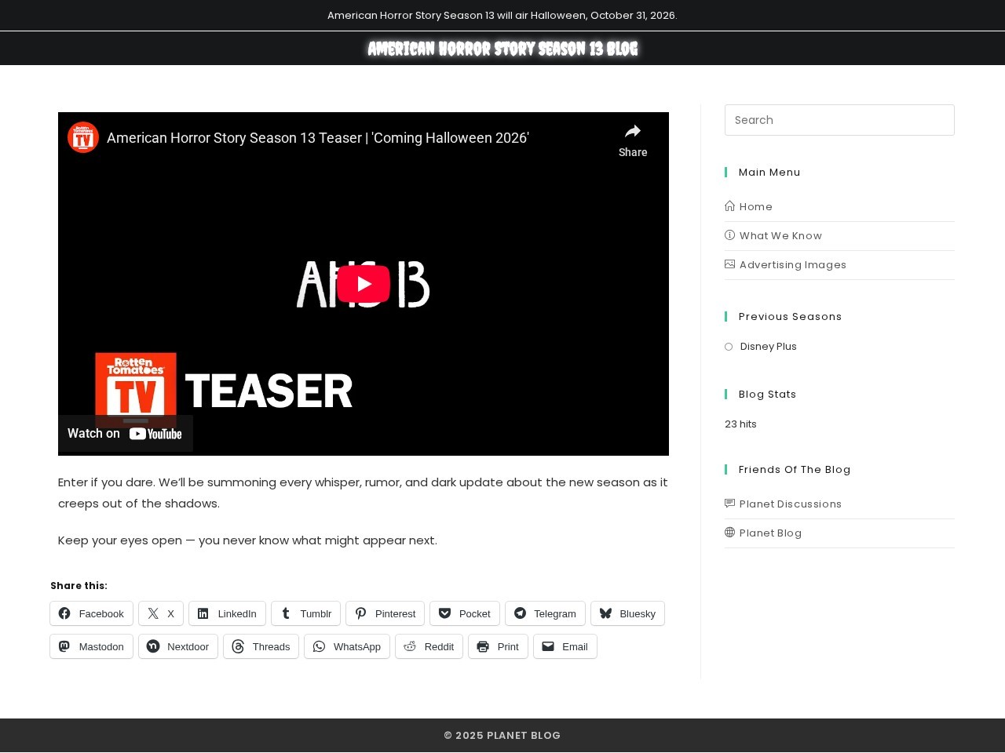Visit the Planet Discussions link
The width and height of the screenshot is (1005, 753).
[x=790, y=504]
